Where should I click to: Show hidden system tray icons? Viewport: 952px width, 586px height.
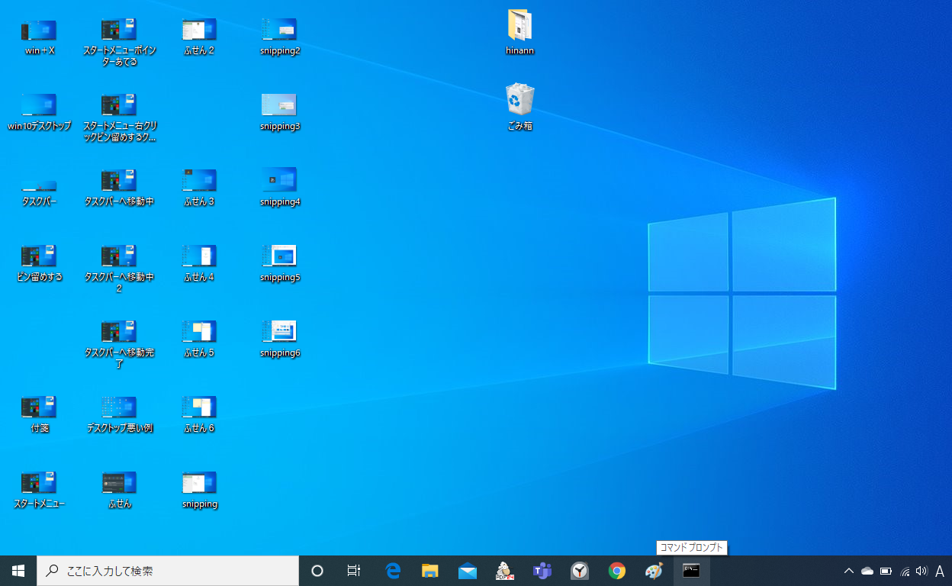[x=848, y=571]
